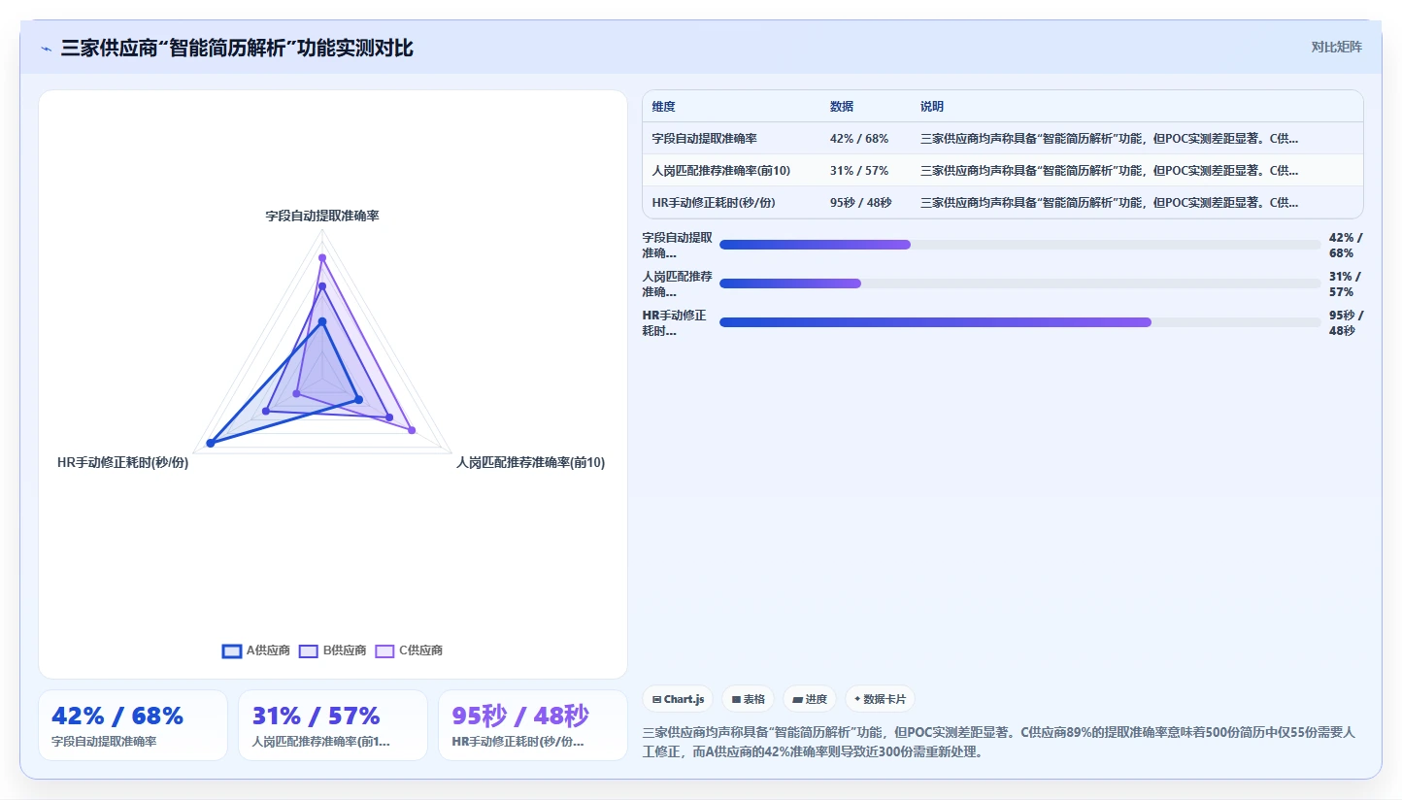
Task: Click C供应商 top data point on radar chart
Action: tap(322, 257)
